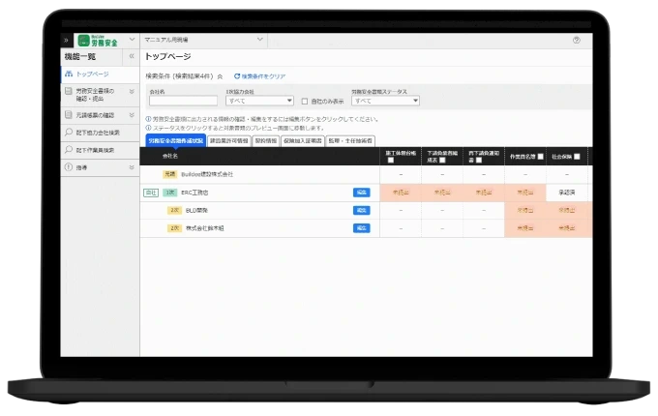Click the company name BLD開発
The height and width of the screenshot is (416, 658).
pyautogui.click(x=196, y=211)
